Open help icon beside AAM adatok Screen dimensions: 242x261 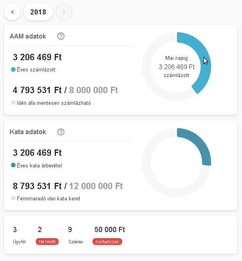point(61,36)
